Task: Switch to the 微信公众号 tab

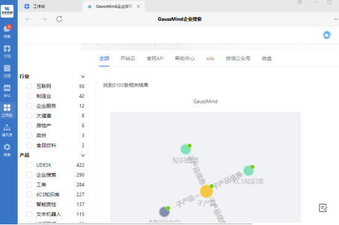Action: (238, 59)
